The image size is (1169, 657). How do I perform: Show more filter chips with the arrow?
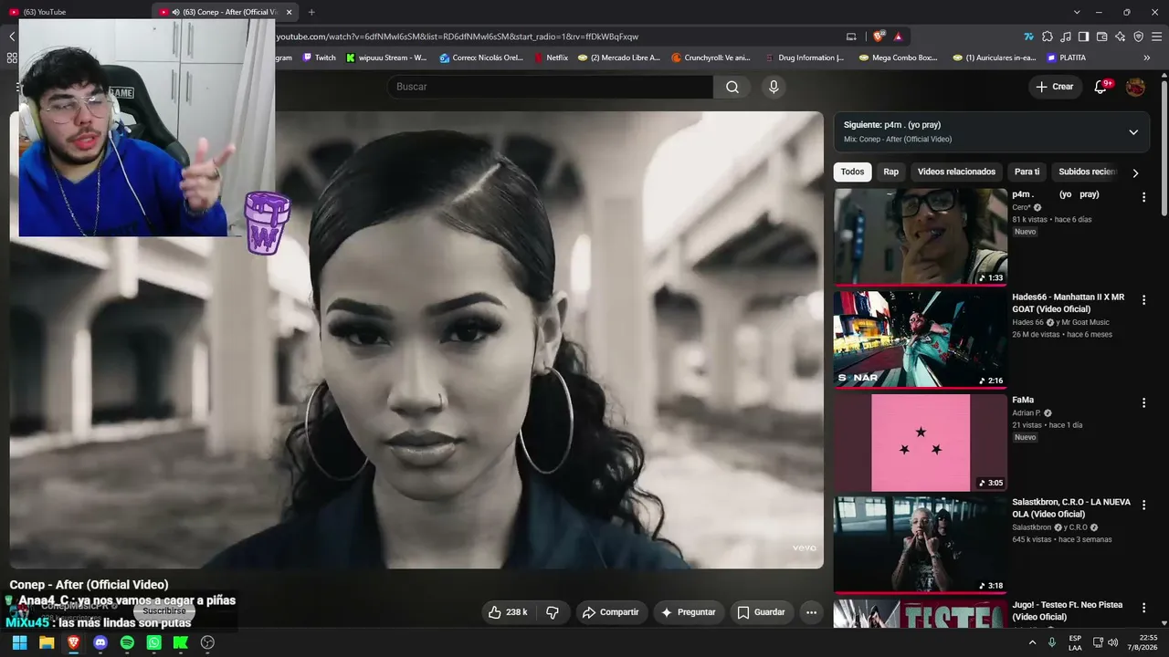[1135, 172]
